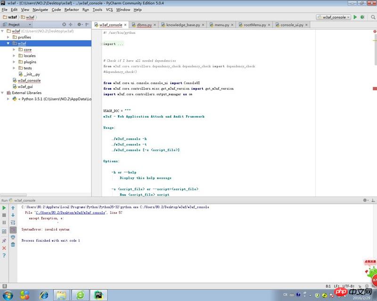
Task: Rerun the program in the Run panel
Action: click(4, 207)
